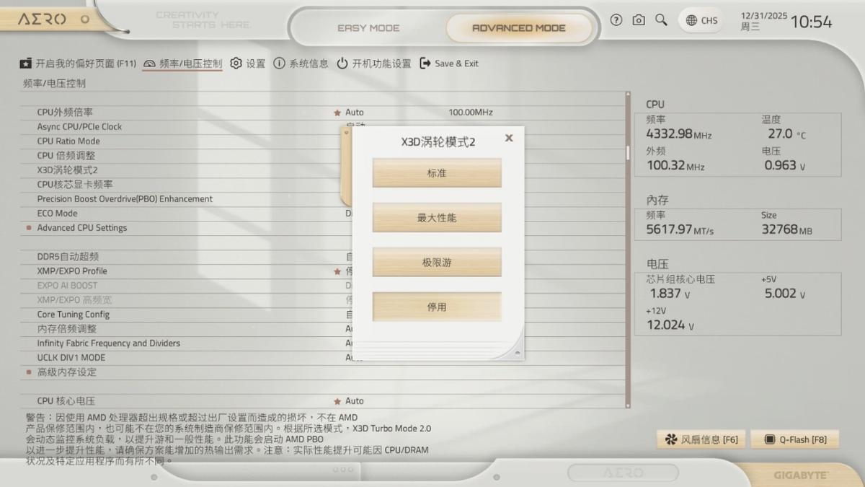This screenshot has width=865, height=487.
Task: Select the X3D涡轮模式2 row
Action: pos(323,170)
